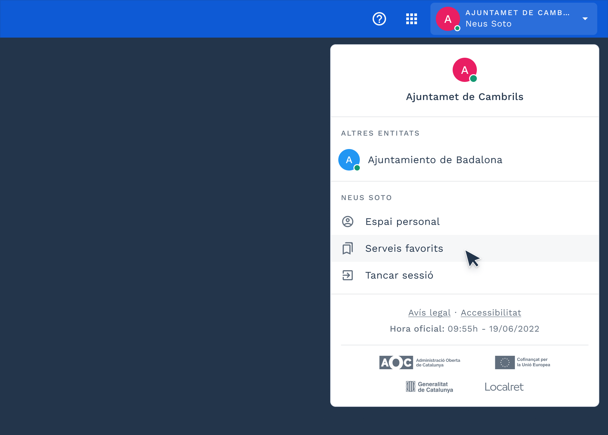
Task: Open Espai personal
Action: [402, 222]
